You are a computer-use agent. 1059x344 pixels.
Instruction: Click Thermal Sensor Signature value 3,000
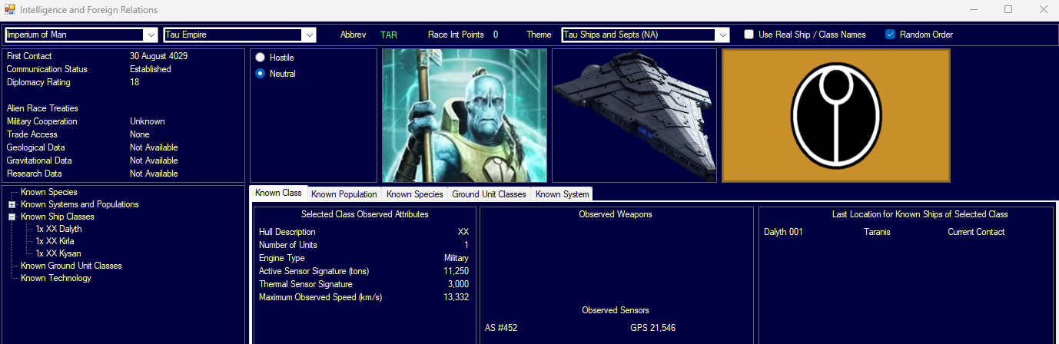coord(459,284)
